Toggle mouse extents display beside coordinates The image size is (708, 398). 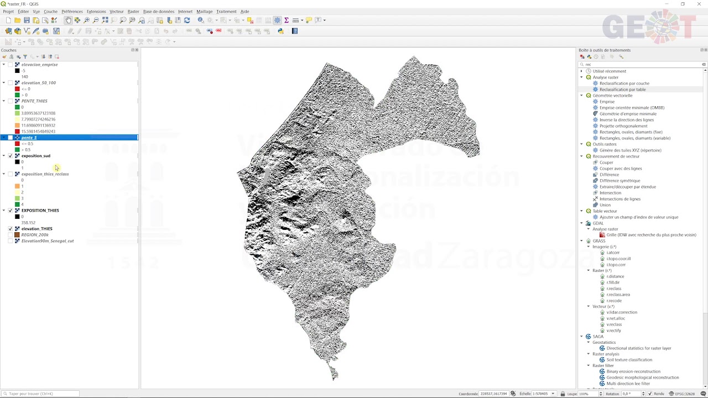pos(513,394)
